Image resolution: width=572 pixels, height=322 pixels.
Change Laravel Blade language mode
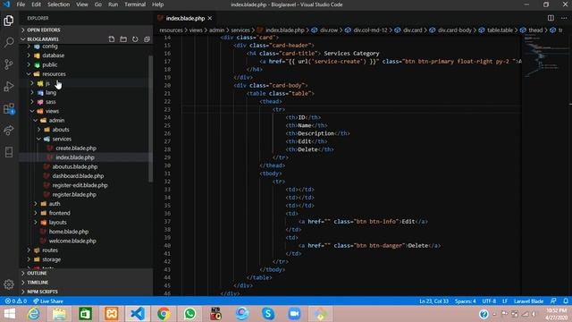pos(528,301)
